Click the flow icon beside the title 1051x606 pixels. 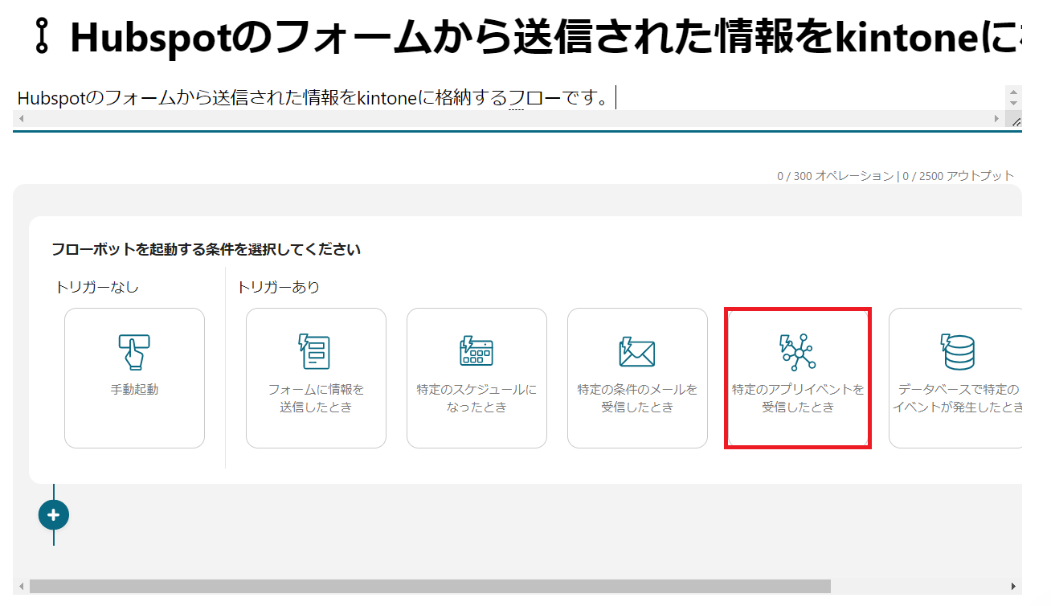point(43,35)
